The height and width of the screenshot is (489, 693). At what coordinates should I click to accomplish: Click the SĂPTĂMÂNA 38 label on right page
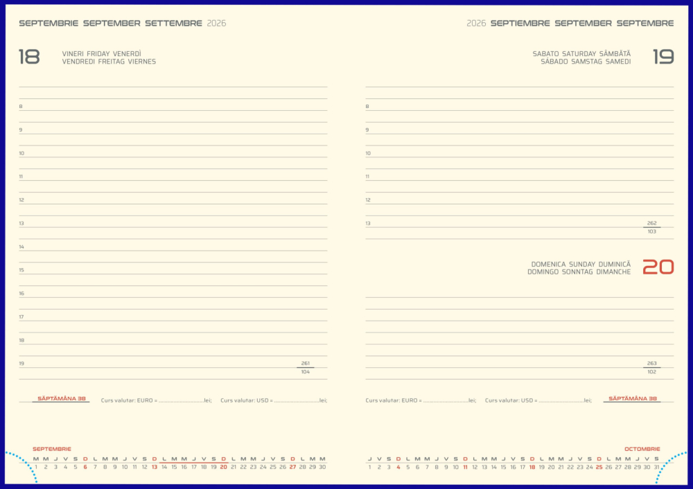click(633, 399)
